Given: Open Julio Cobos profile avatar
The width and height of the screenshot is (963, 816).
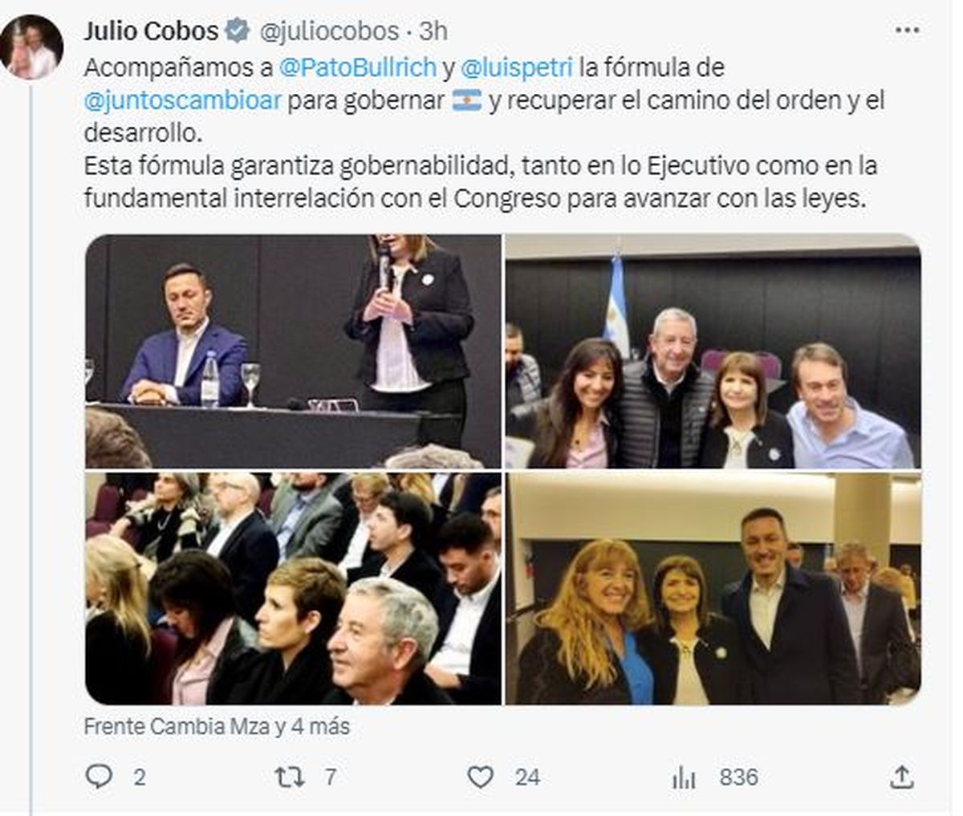Looking at the screenshot, I should coord(32,47).
